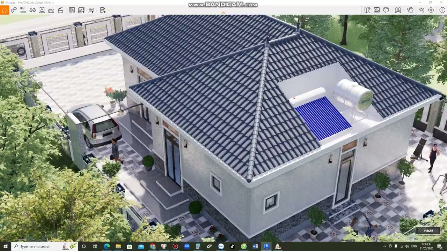Open the Windows Start menu
Viewport: 447px width, 251px height.
point(5,246)
